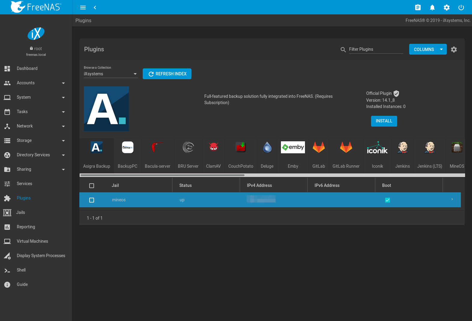Open Virtual Machines

[x=36, y=241]
